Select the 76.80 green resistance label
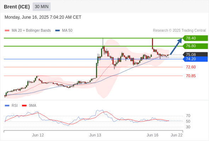The image size is (209, 141). click(195, 46)
